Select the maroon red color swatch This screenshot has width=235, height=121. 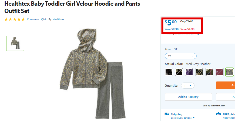click(x=220, y=72)
